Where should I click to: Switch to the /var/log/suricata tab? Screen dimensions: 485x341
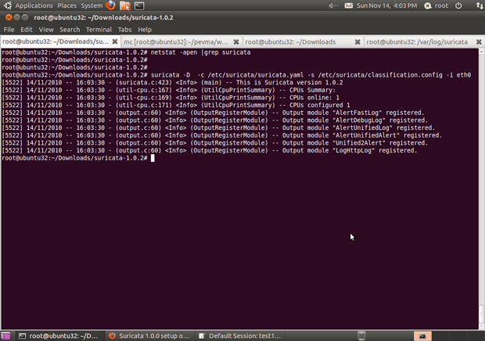click(417, 41)
